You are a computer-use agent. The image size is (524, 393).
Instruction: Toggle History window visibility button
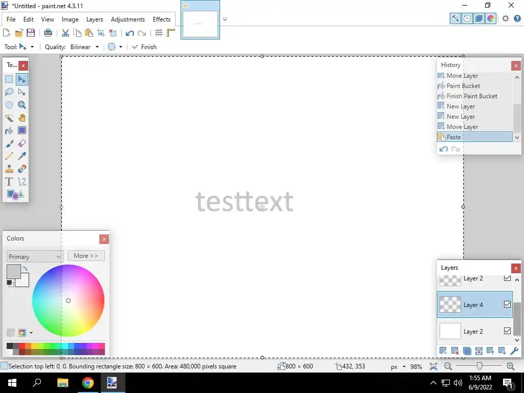[467, 18]
